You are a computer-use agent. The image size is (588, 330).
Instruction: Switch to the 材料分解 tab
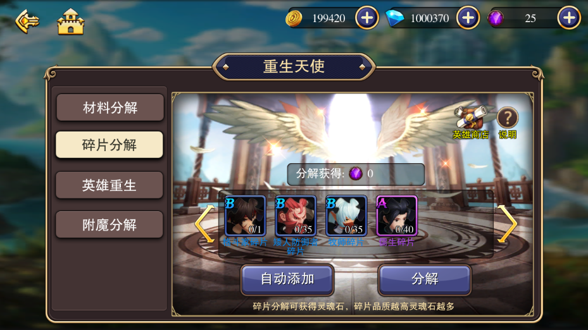click(x=110, y=107)
